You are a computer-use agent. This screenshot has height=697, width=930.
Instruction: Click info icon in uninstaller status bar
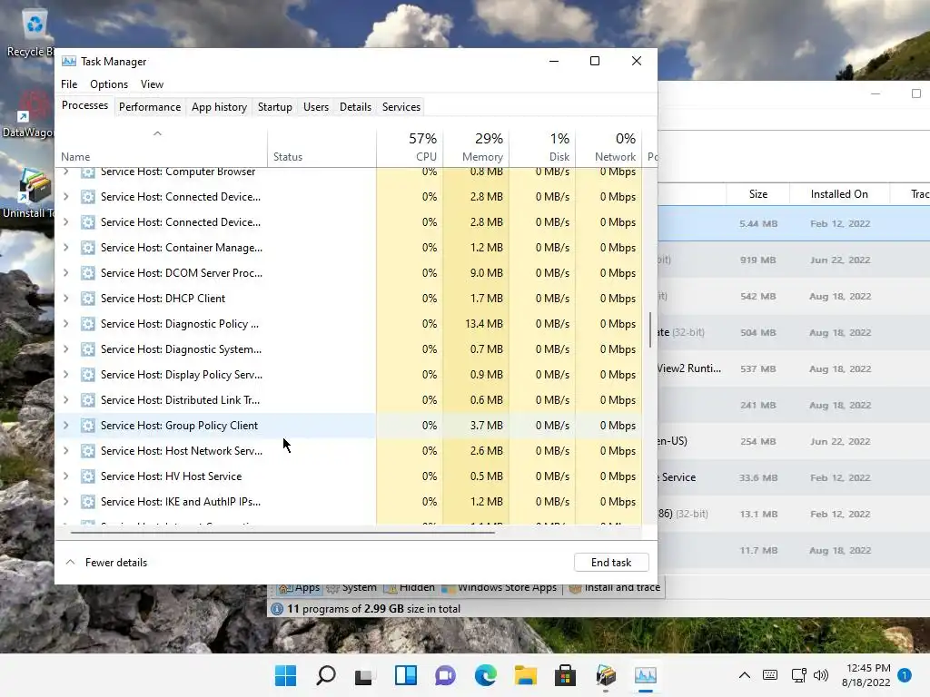(276, 609)
